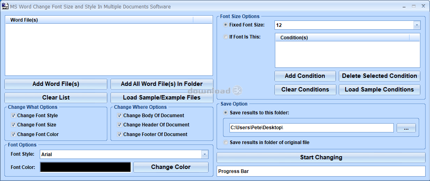Click Load Sample Conditions button
The width and height of the screenshot is (430, 181).
379,89
